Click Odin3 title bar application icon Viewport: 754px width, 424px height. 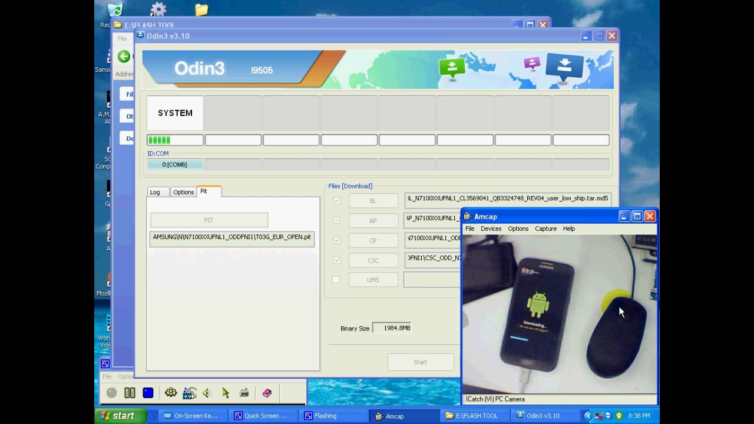pyautogui.click(x=141, y=36)
